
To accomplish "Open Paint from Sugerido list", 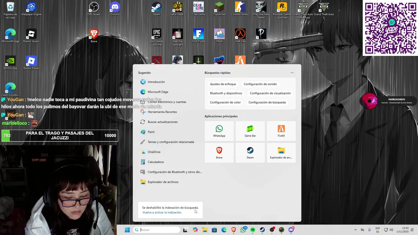I will click(170, 132).
